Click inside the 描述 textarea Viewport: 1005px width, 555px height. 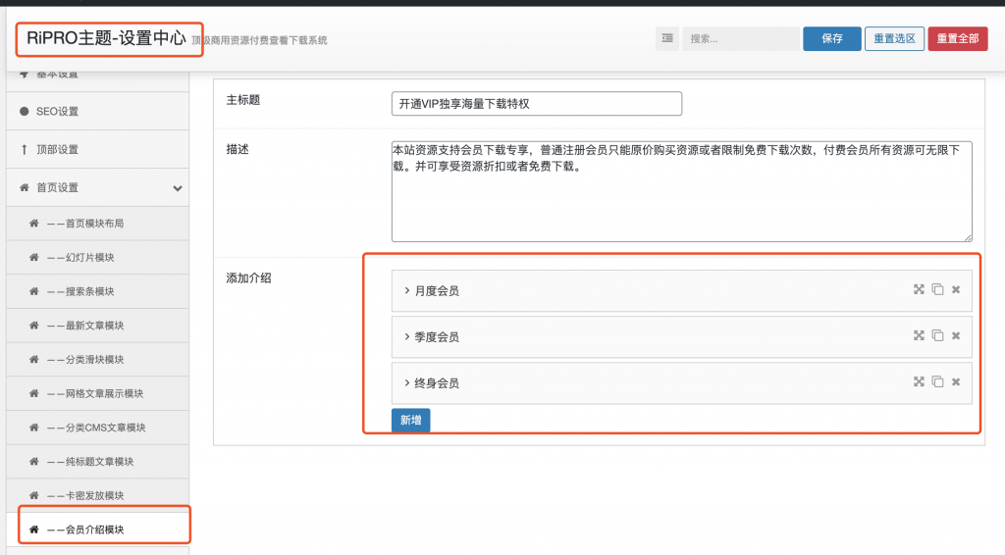[681, 191]
